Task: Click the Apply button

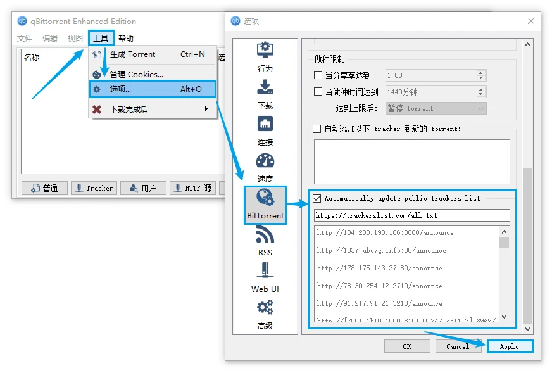Action: [510, 346]
